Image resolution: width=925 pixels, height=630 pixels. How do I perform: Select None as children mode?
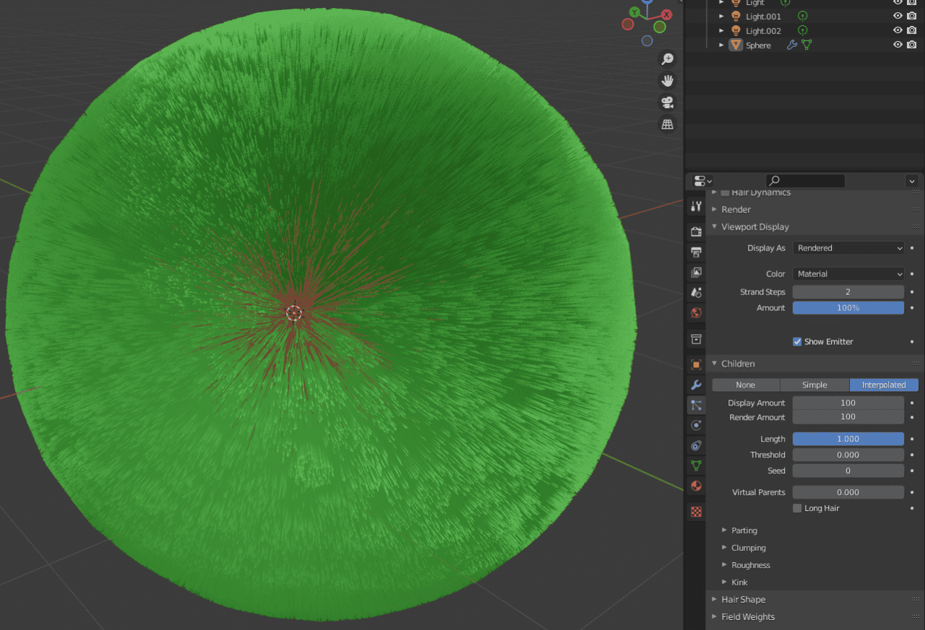745,385
